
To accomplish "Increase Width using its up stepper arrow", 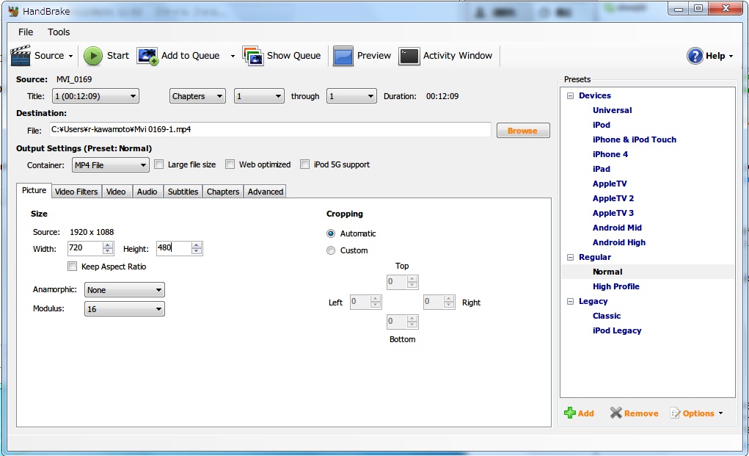I will pyautogui.click(x=108, y=245).
